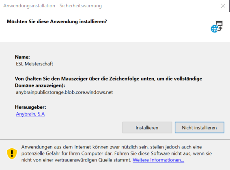Click the window-with-arrow install icon

(219, 26)
